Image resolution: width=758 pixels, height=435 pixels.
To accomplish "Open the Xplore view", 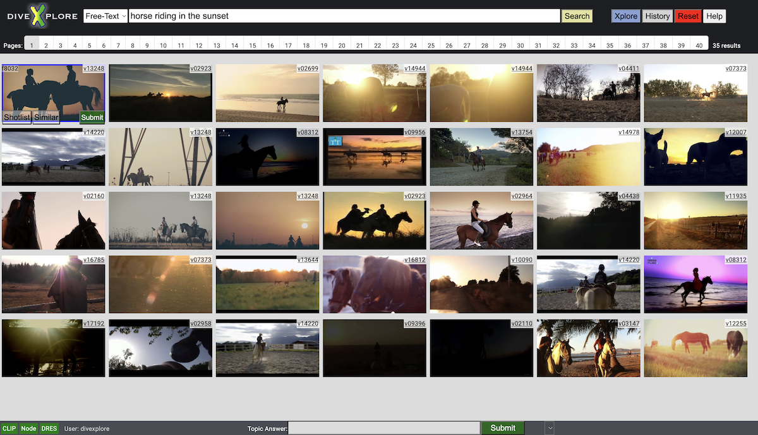I will pos(625,16).
